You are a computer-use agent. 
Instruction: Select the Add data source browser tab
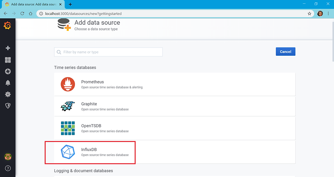point(33,4)
